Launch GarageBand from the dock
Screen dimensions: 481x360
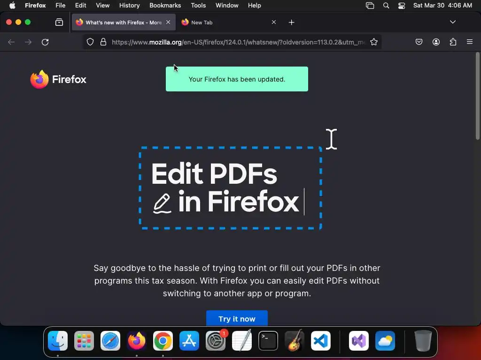pyautogui.click(x=295, y=341)
